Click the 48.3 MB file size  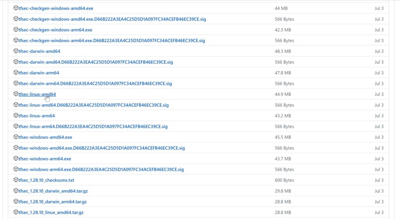(x=283, y=51)
